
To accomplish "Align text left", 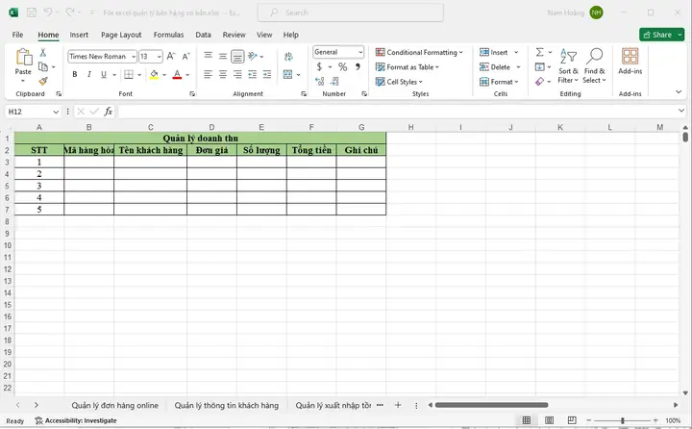I will coord(209,74).
